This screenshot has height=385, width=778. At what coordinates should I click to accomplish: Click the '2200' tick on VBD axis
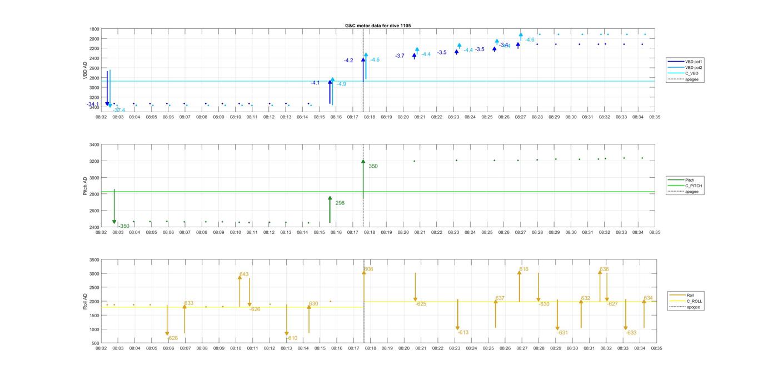tap(94, 48)
